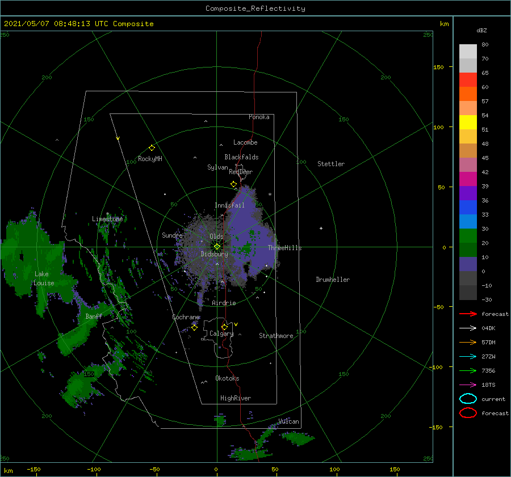Click the red swatch below 65 dBZ
Screen dimensions: 511x477
point(468,79)
